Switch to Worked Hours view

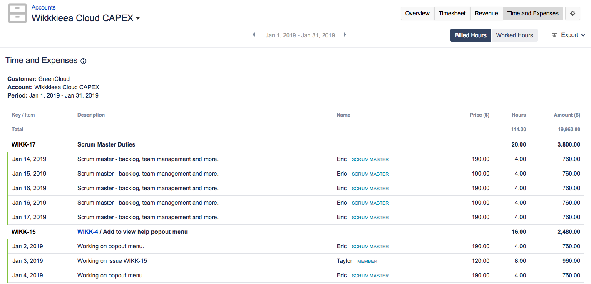click(514, 35)
